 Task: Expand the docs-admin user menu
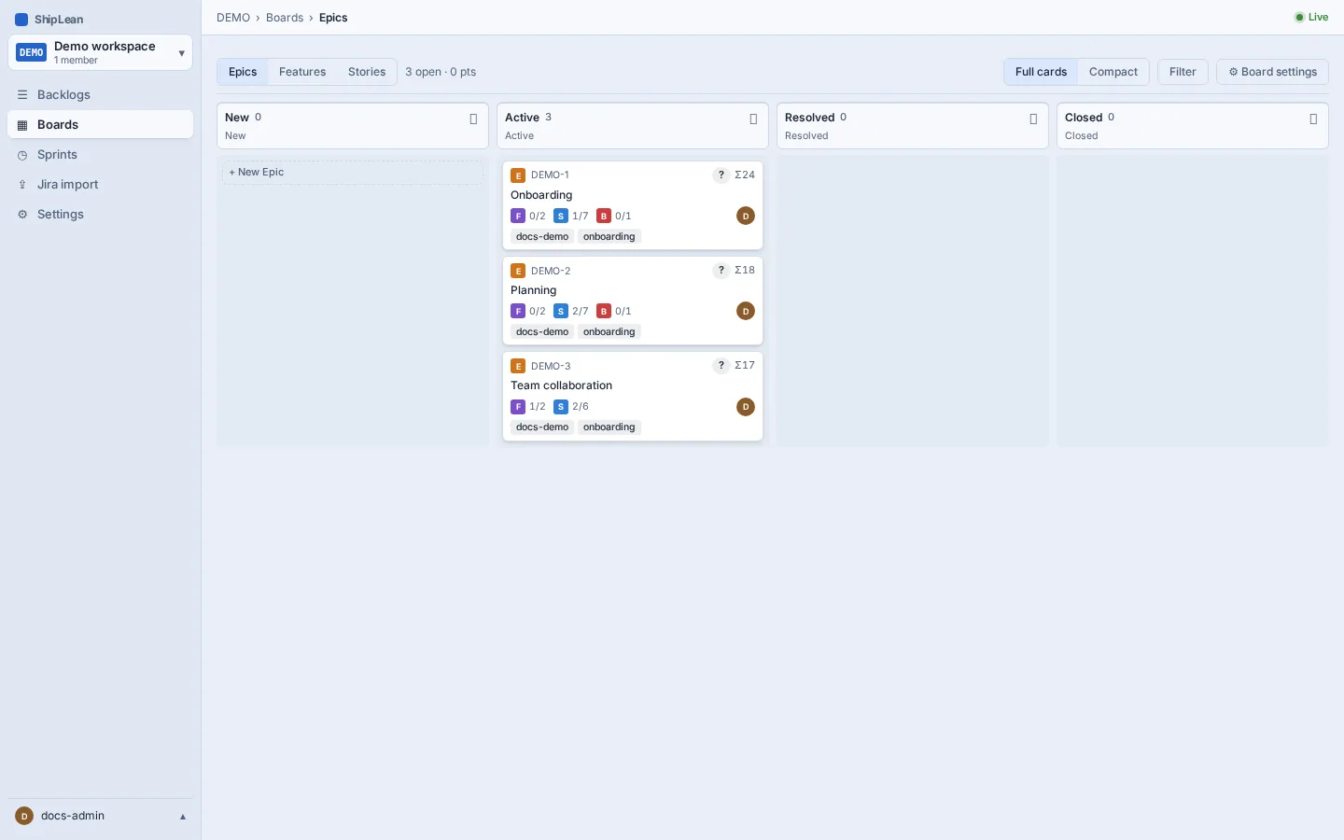click(x=100, y=816)
